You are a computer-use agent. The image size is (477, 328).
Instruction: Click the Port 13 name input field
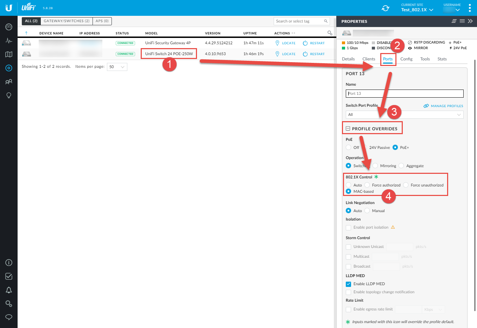coord(405,93)
